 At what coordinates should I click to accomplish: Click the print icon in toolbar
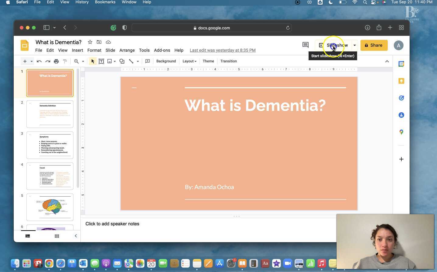(56, 61)
